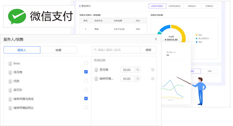The height and width of the screenshot is (126, 233).
Task: Click the 70% cell in ranking table
Action: tap(138, 29)
